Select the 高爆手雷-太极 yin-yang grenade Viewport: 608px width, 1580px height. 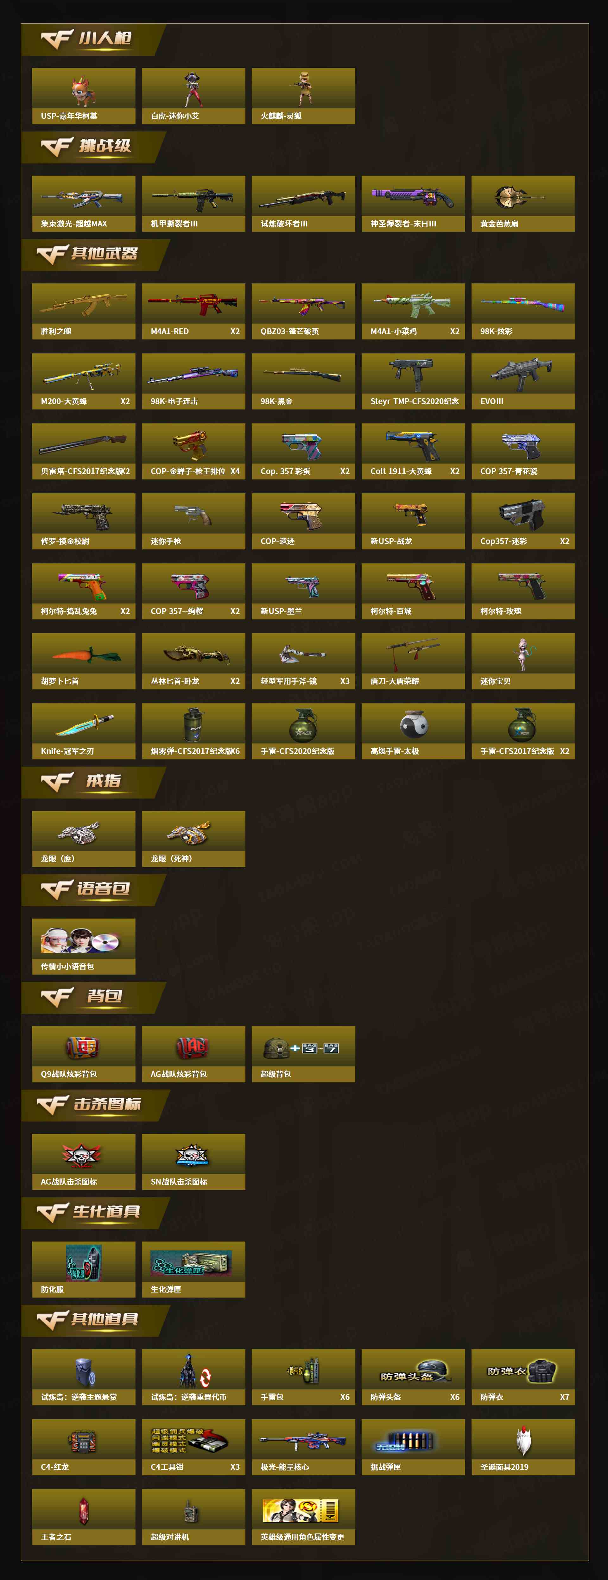(413, 731)
